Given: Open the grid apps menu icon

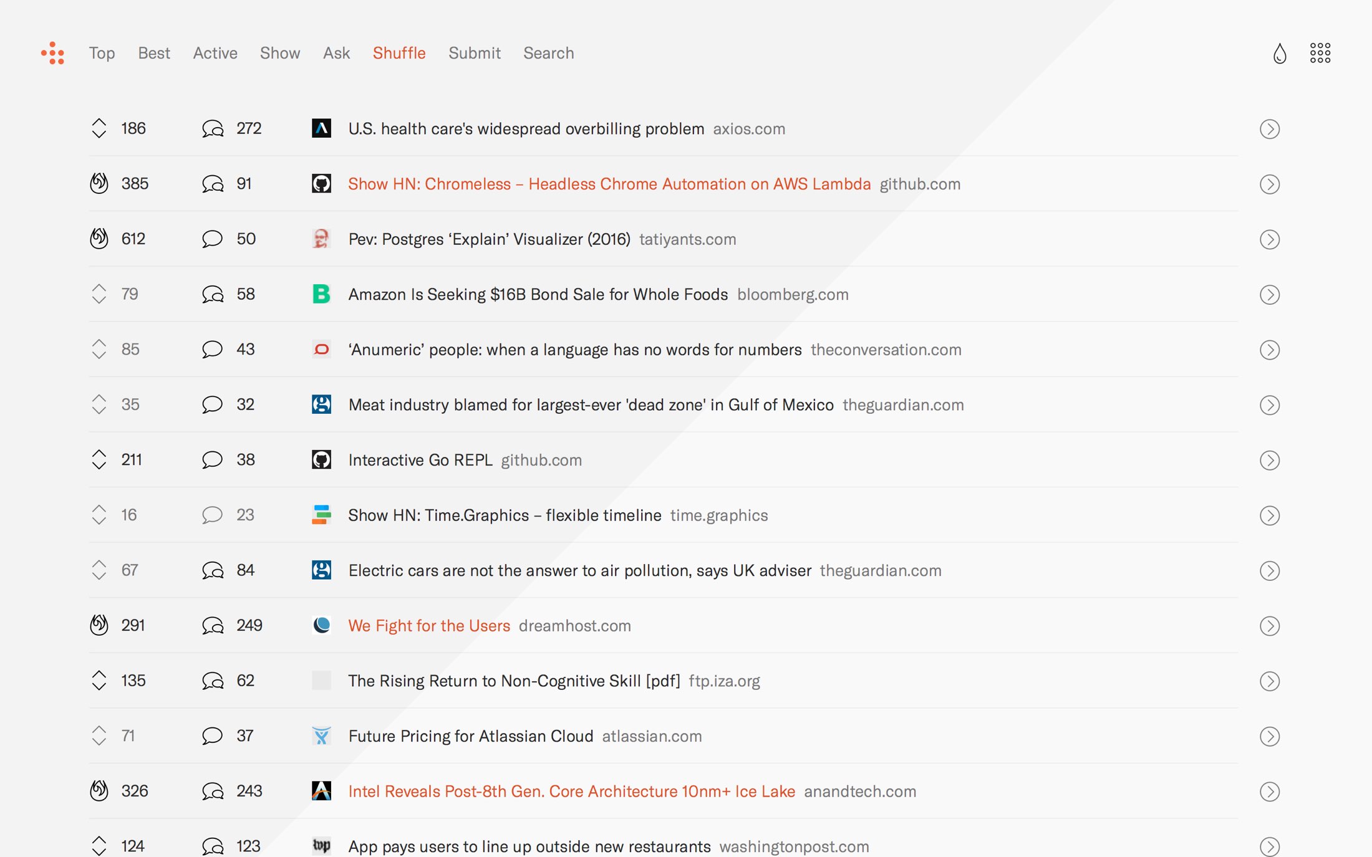Looking at the screenshot, I should [x=1320, y=53].
